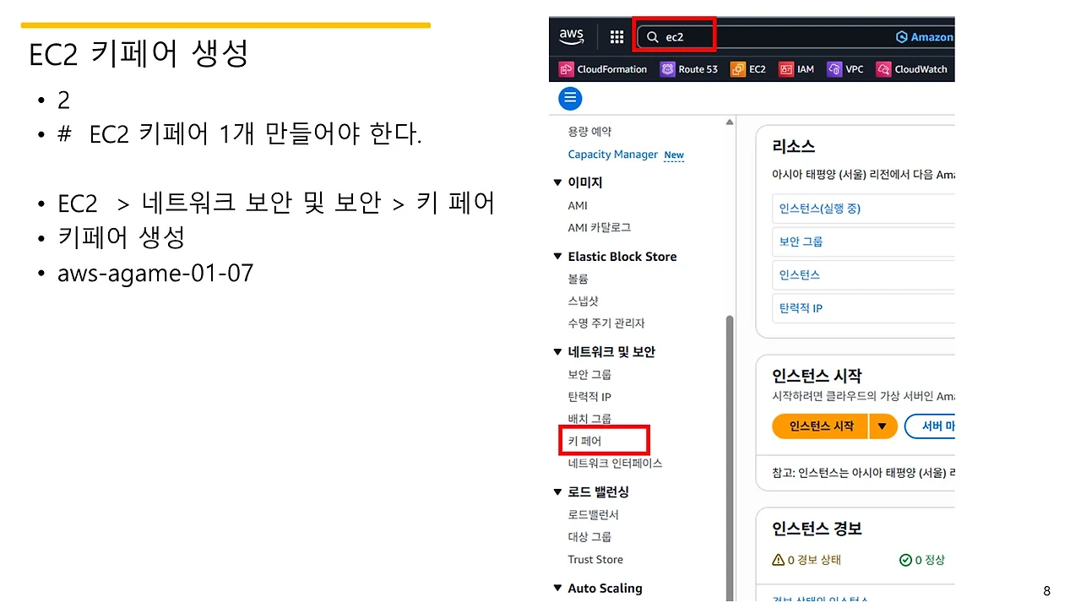Click the hamburger navigation menu icon

[570, 98]
